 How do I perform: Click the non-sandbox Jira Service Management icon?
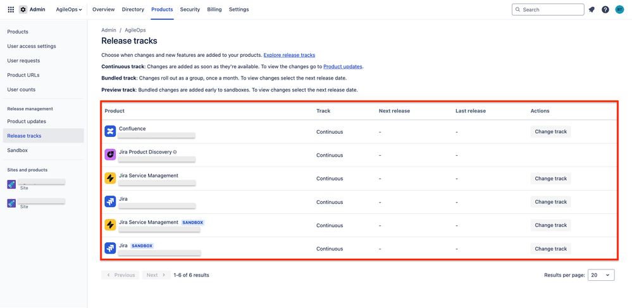(x=111, y=178)
